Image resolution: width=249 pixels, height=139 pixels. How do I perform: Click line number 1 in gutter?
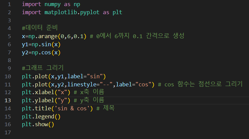click(x=9, y=4)
